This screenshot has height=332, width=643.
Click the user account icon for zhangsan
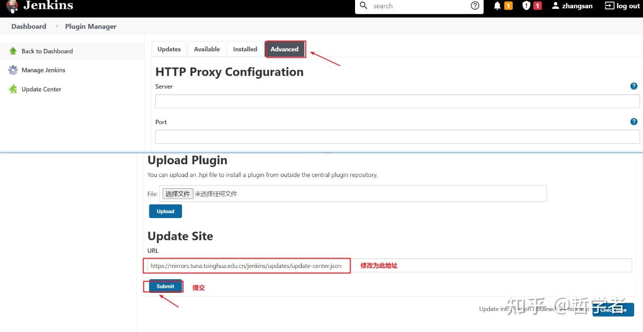(x=554, y=6)
